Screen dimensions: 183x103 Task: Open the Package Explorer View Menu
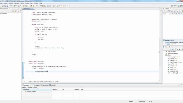(18, 11)
